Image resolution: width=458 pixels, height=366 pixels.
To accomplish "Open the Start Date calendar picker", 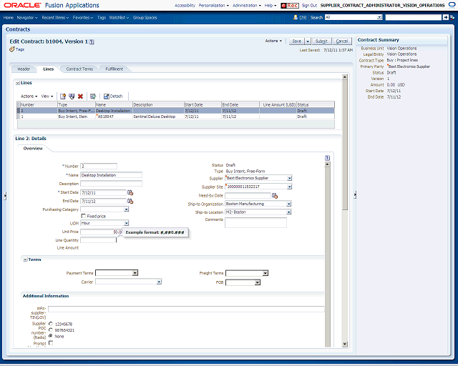I will point(130,192).
